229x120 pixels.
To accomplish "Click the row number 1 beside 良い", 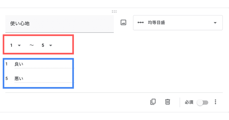I will pos(6,64).
